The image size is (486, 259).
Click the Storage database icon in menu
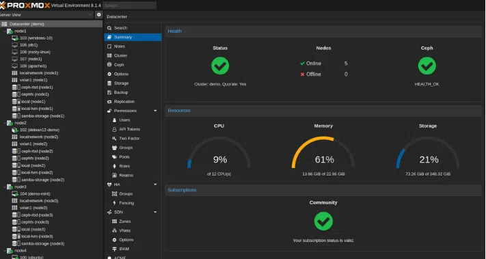click(109, 83)
